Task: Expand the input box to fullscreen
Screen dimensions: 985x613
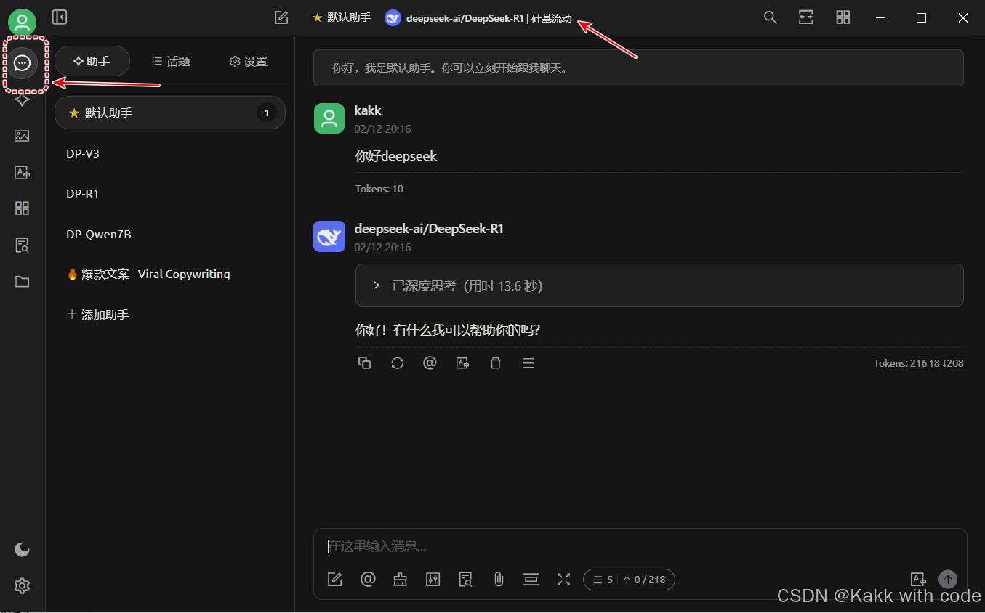Action: pyautogui.click(x=564, y=579)
